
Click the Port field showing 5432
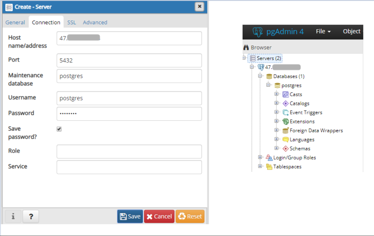coord(129,60)
